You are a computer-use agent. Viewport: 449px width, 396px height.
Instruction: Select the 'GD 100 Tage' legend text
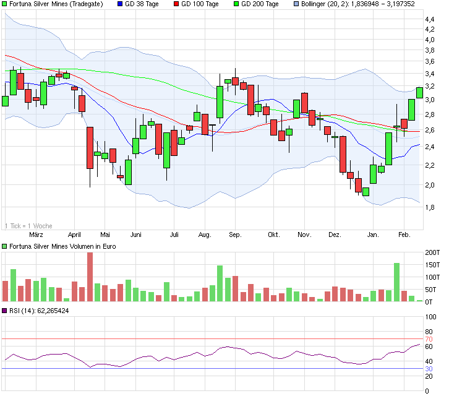click(x=199, y=4)
